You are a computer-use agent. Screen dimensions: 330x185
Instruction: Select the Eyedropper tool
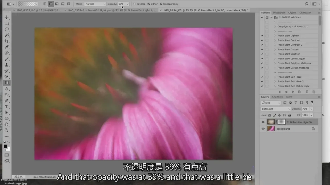7,47
